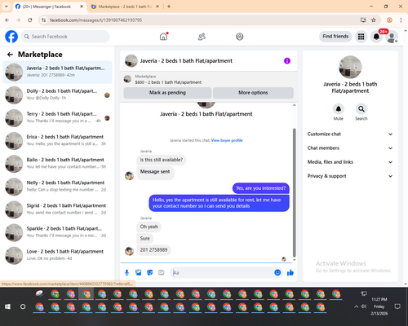Open the Friends icon in top navigation

202,37
